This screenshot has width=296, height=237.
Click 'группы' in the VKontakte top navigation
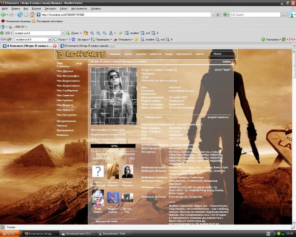pos(141,54)
